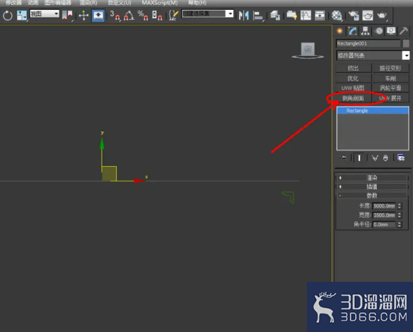The image size is (413, 332).
Task: Toggle Show End Result button
Action: (x=359, y=158)
